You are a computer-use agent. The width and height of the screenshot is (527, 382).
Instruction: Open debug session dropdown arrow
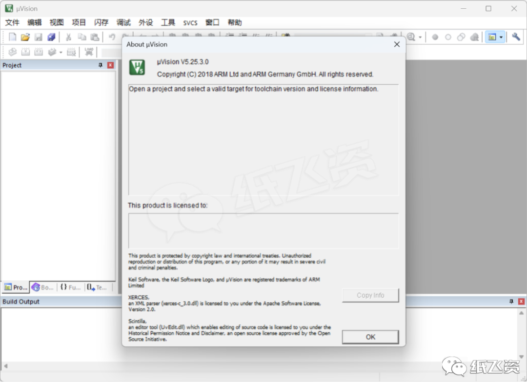[420, 37]
